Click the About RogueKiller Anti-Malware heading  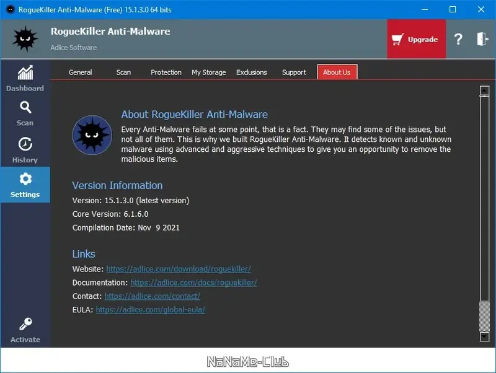195,115
